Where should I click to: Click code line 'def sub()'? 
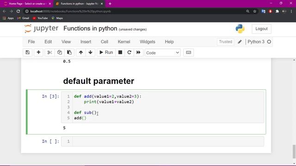pyautogui.click(x=85, y=113)
